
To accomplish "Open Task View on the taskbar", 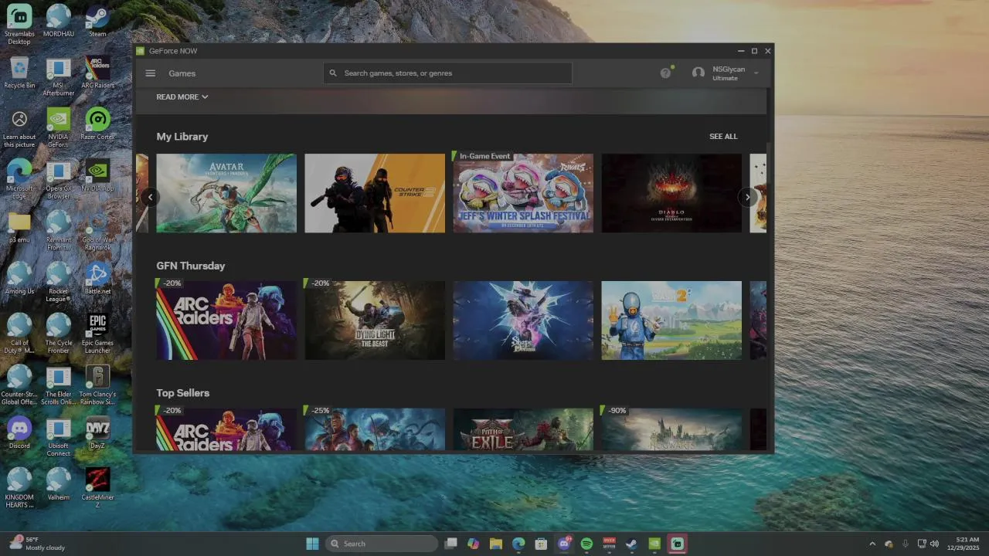I will point(451,544).
